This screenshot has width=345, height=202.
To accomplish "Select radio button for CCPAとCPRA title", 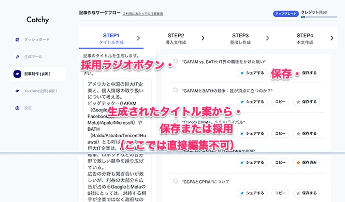I will click(176, 181).
